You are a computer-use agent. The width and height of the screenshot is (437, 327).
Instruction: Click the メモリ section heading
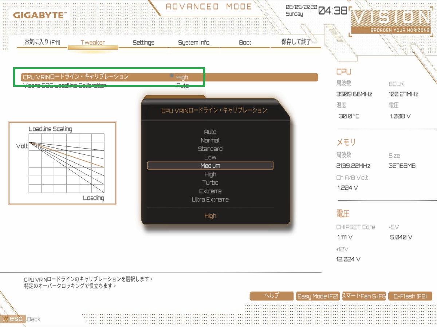click(346, 142)
